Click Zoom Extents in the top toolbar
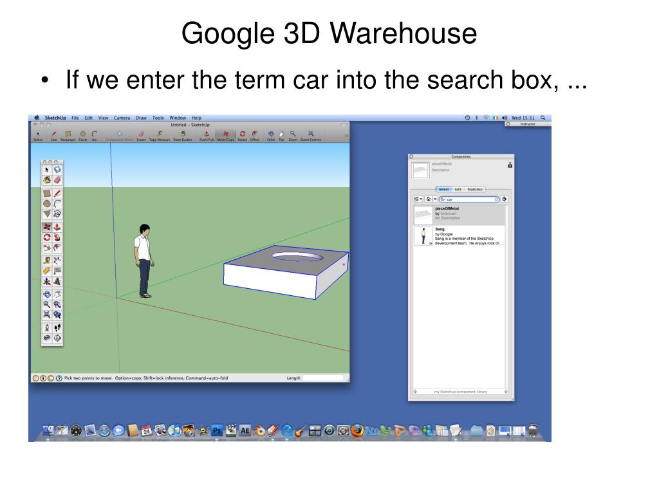This screenshot has width=659, height=494. click(311, 136)
